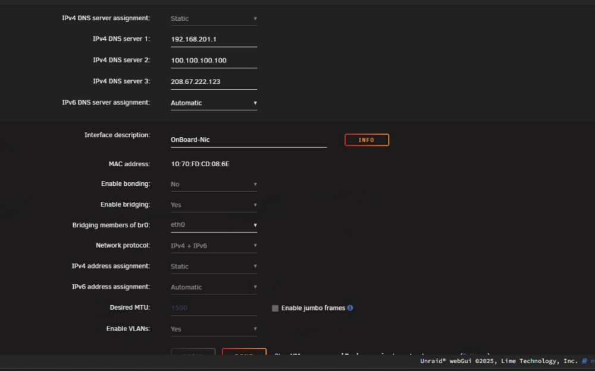Click "Interface description:" label
This screenshot has height=371, width=595.
(x=117, y=135)
